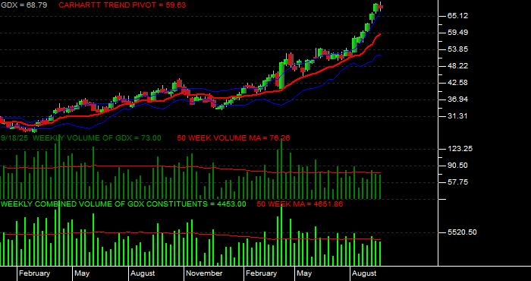Click the 5520.50 combined volume axis value
531x281 pixels.
click(x=462, y=232)
